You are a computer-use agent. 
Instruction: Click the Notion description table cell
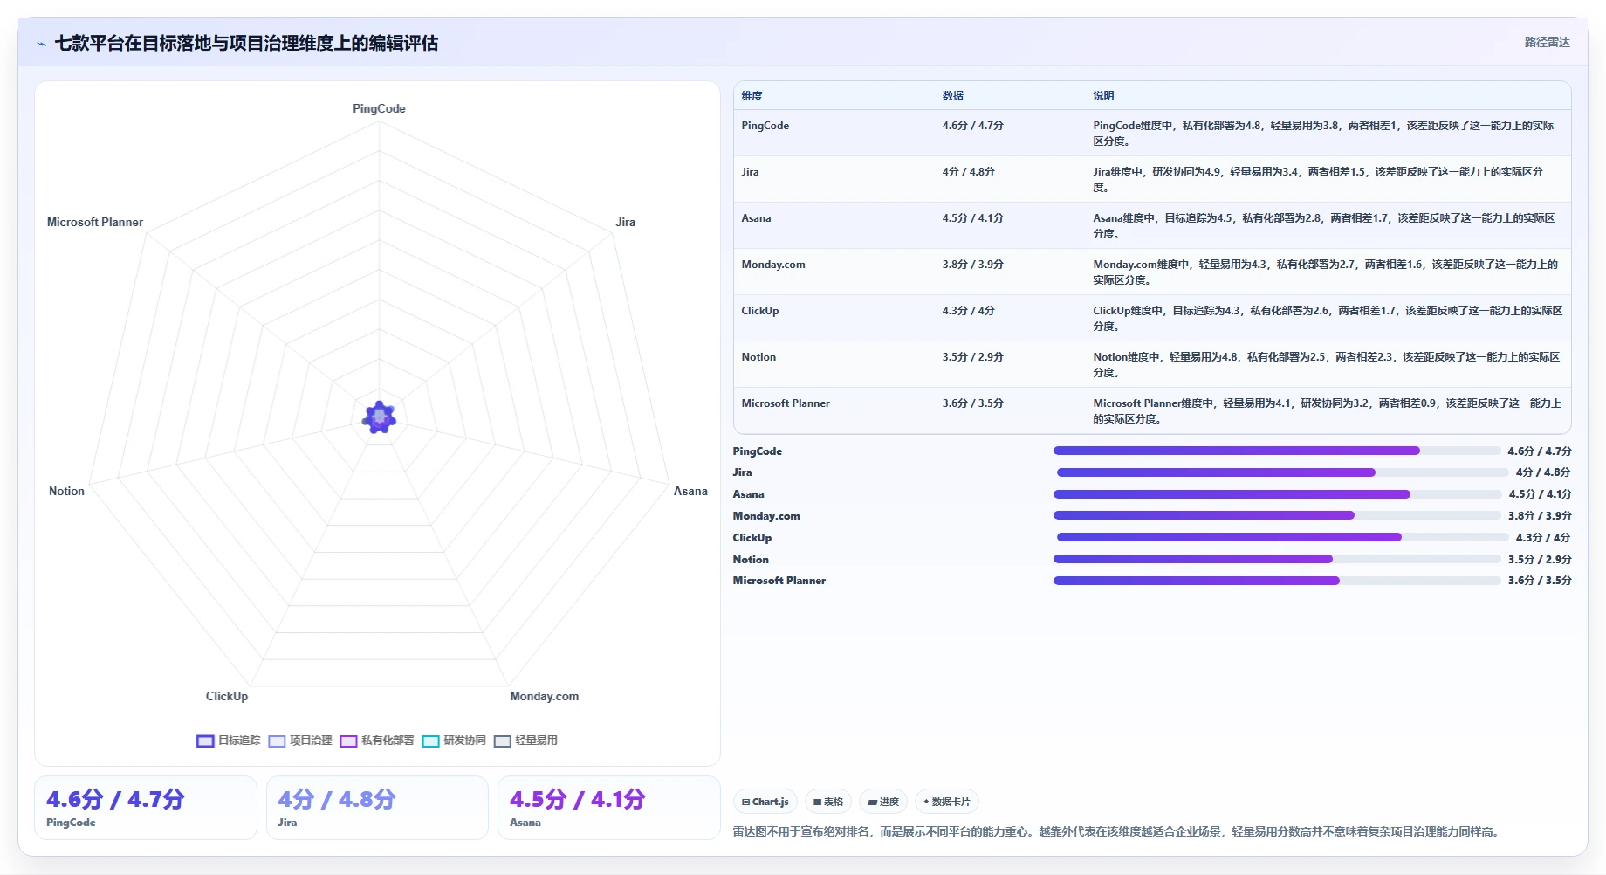click(1327, 364)
